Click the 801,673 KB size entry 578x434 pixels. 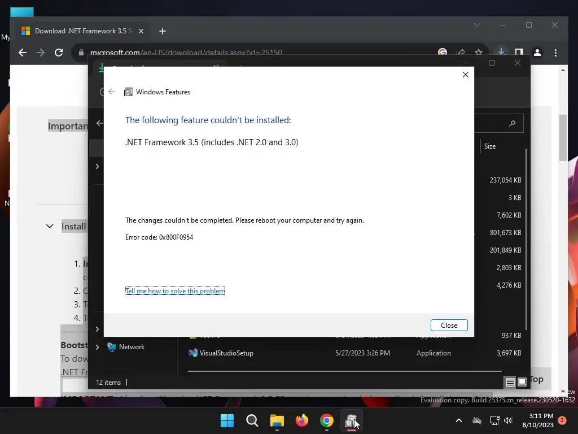click(505, 232)
